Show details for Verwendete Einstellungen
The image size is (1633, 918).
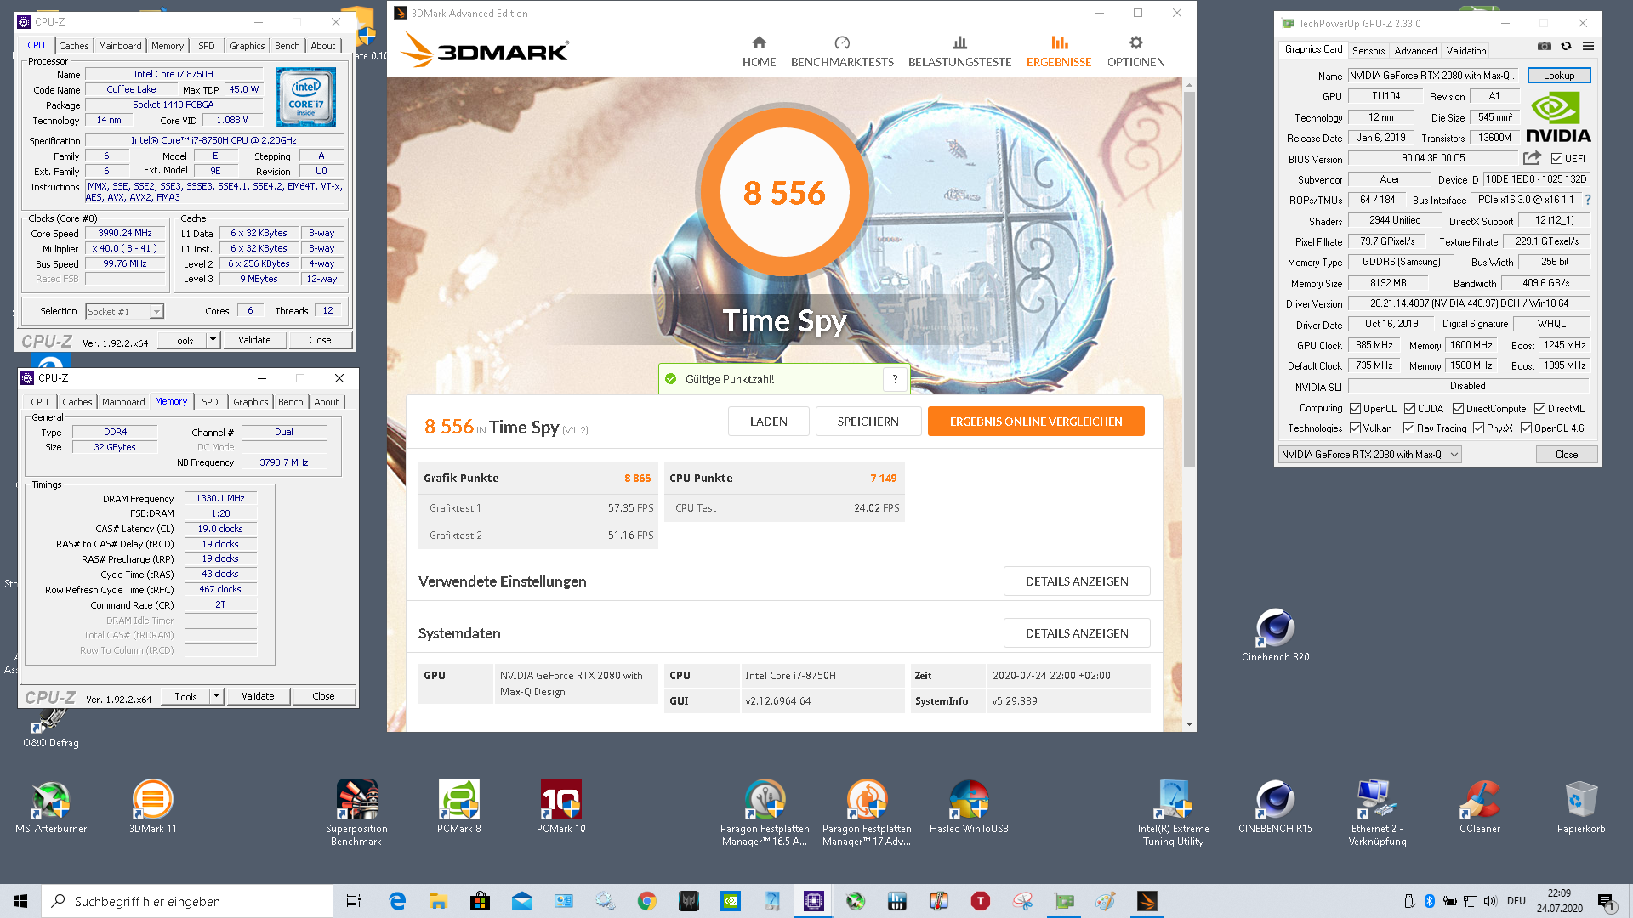(x=1077, y=581)
